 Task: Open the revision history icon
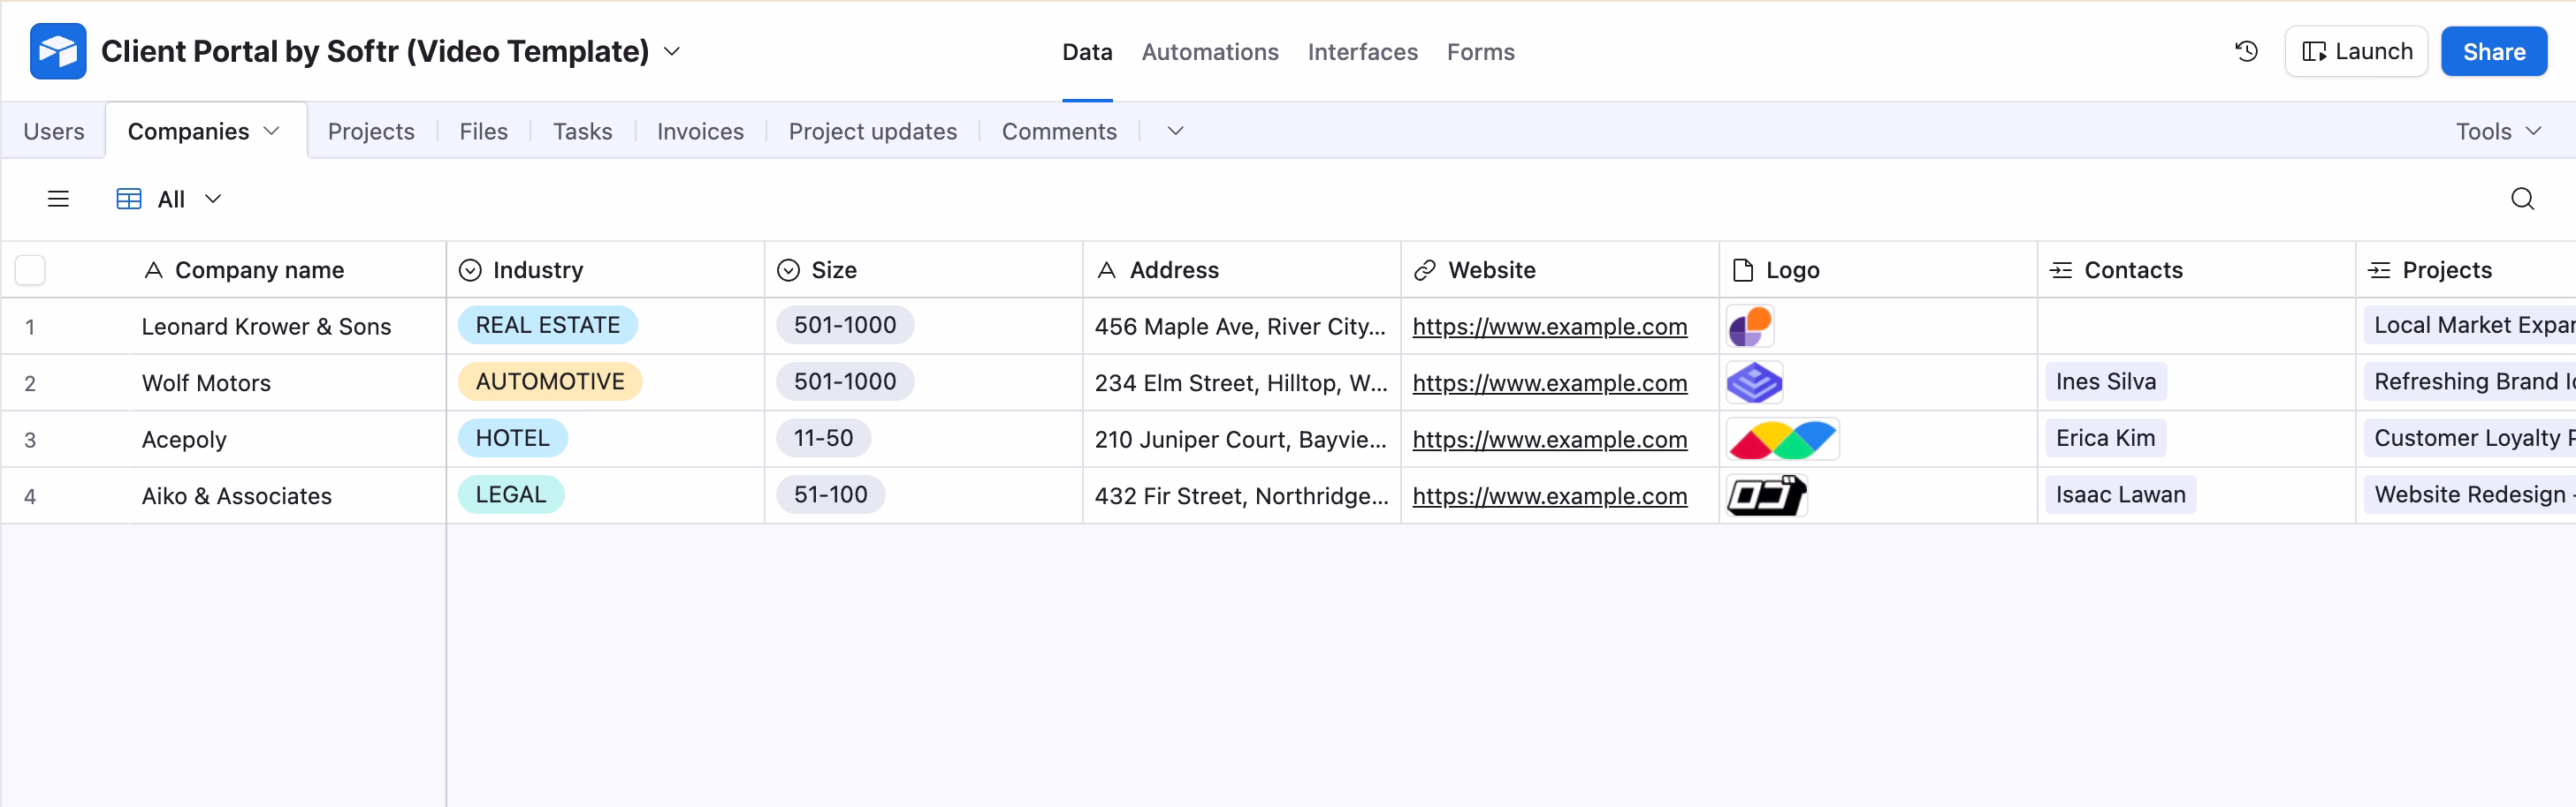[x=2247, y=51]
